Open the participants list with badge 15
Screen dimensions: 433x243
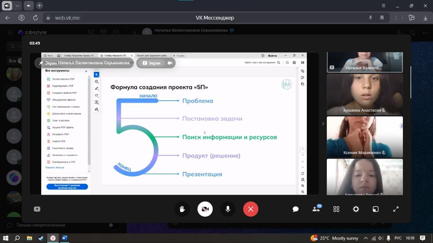[x=316, y=209]
